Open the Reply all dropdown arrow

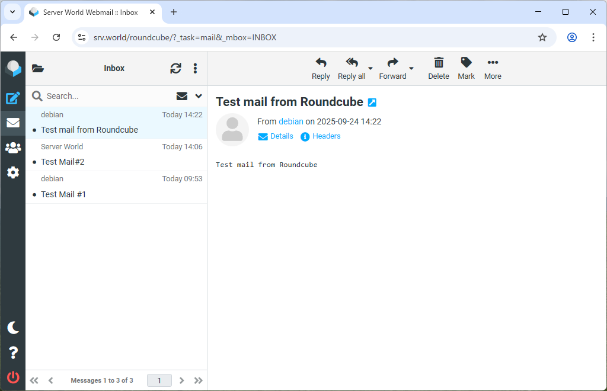(x=370, y=69)
